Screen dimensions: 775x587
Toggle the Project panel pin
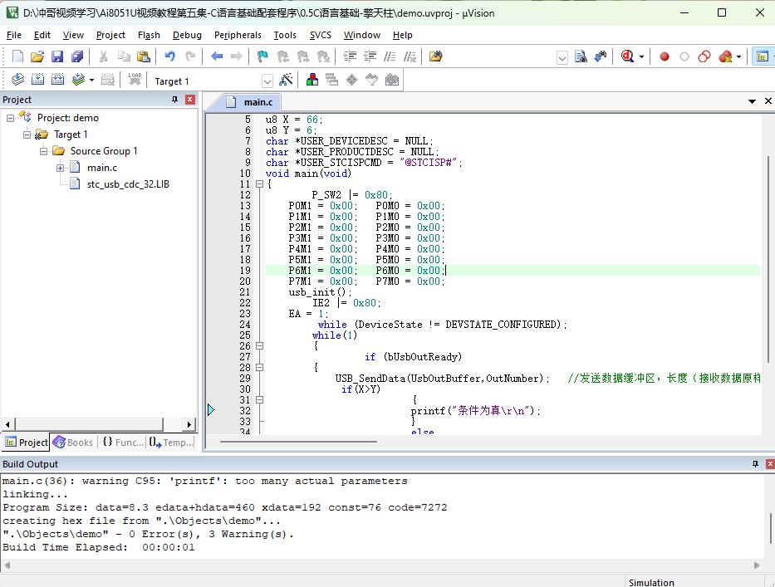[174, 100]
